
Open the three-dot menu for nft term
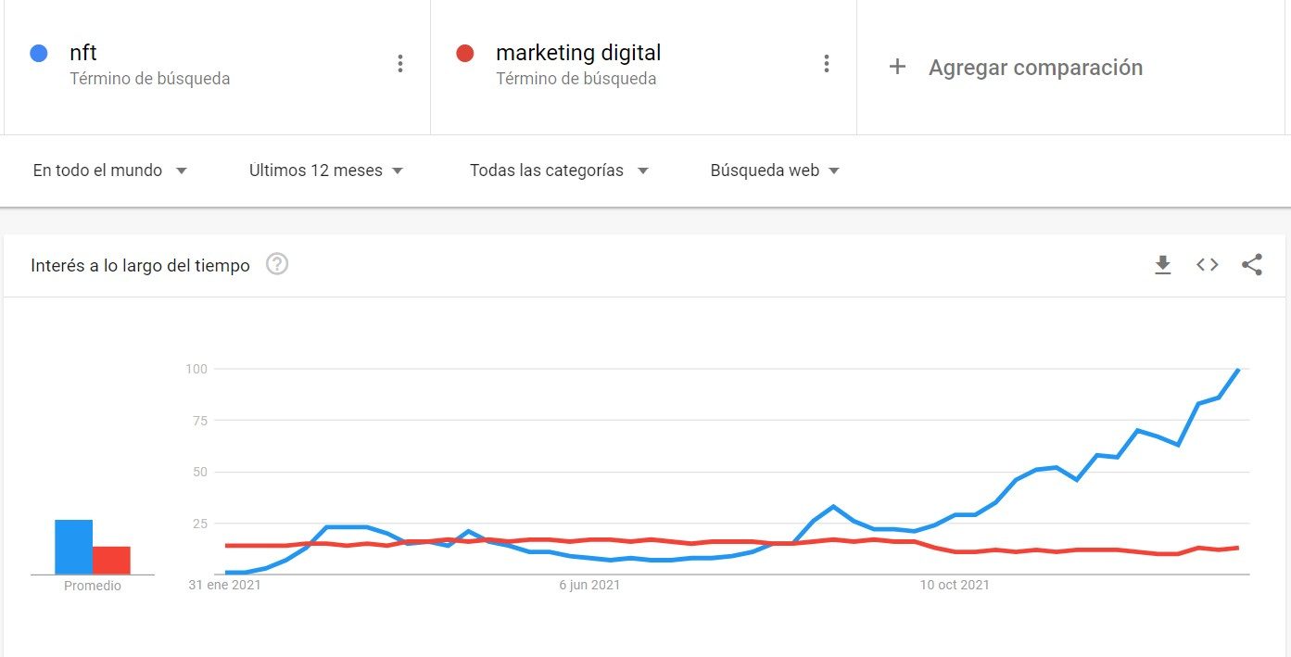(x=400, y=64)
